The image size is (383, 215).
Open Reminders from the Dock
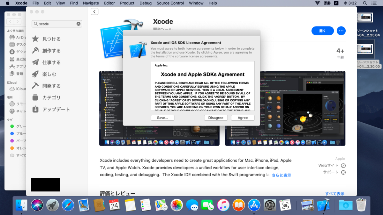(145, 205)
